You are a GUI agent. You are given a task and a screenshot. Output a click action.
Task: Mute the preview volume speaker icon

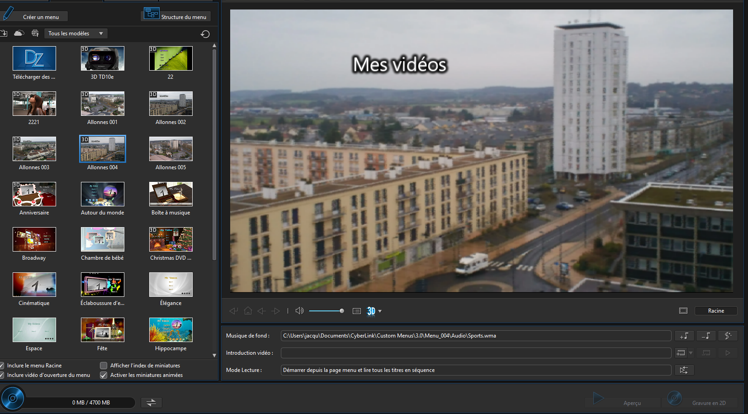point(299,311)
